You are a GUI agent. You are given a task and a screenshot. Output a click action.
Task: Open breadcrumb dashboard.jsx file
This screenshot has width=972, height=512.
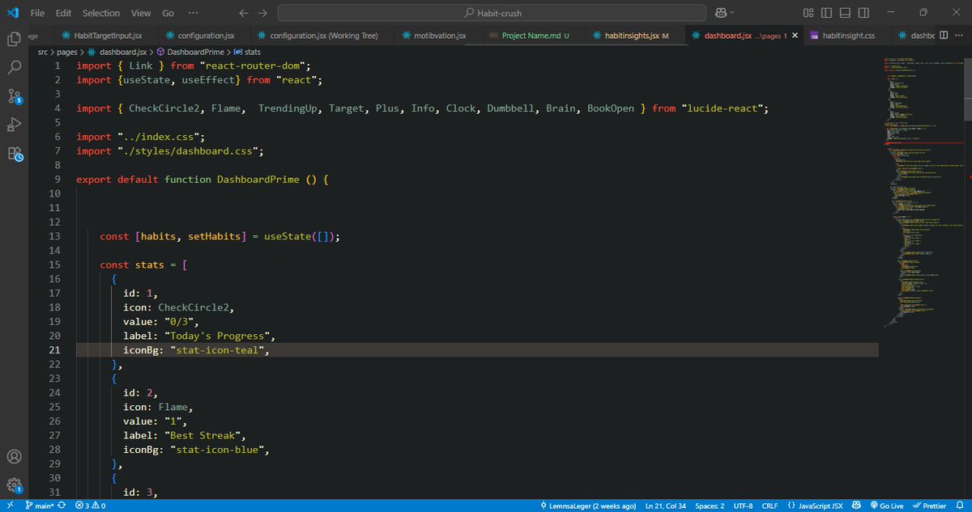click(124, 51)
